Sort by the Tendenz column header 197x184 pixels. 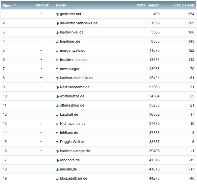coord(41,5)
